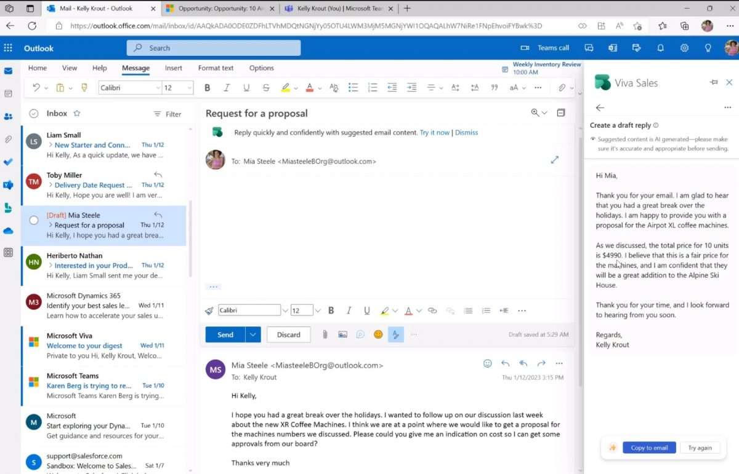Insert emoji using the smiley icon

378,334
